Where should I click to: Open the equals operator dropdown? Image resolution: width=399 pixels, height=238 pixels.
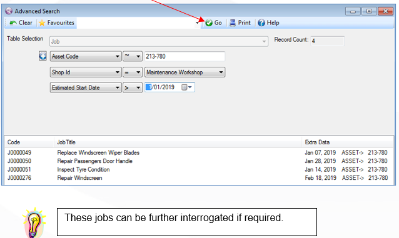pyautogui.click(x=133, y=72)
